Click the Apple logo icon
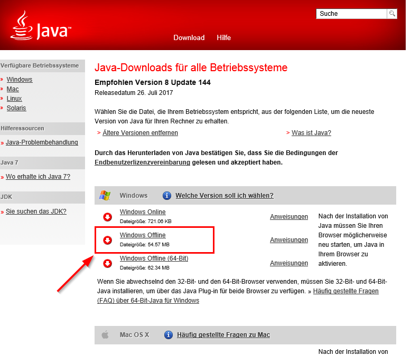 105,334
